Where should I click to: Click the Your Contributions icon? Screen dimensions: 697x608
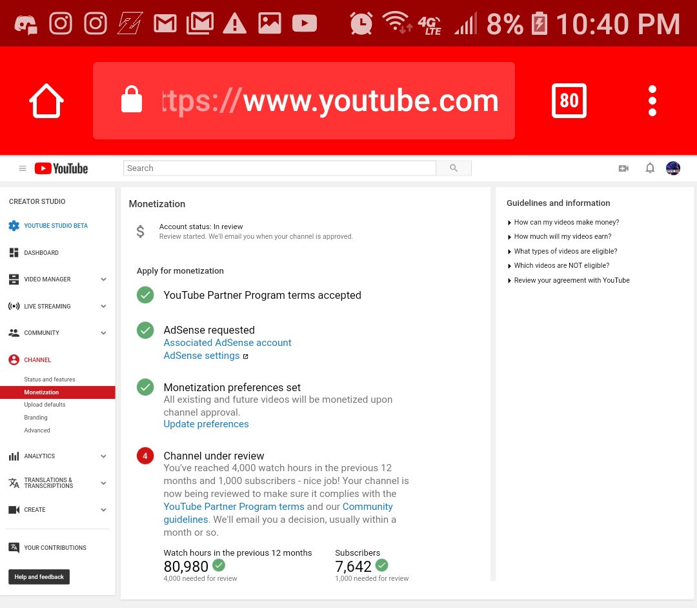click(x=14, y=547)
